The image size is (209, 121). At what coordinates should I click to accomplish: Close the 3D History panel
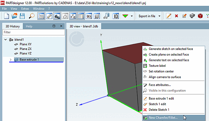pyautogui.click(x=61, y=26)
